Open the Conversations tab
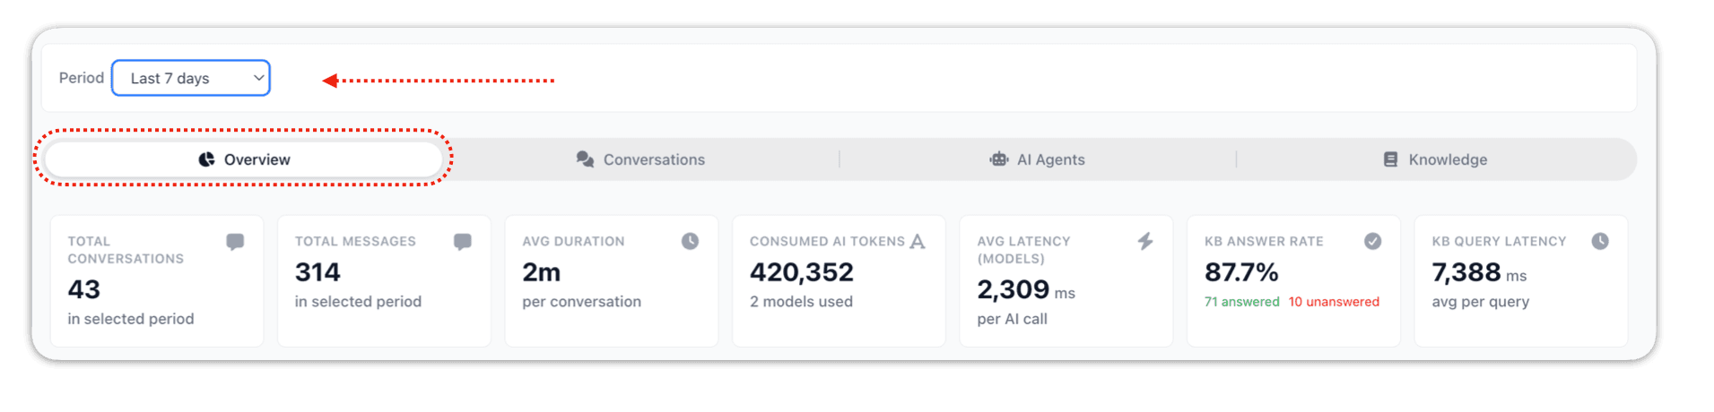Image resolution: width=1714 pixels, height=412 pixels. 640,159
